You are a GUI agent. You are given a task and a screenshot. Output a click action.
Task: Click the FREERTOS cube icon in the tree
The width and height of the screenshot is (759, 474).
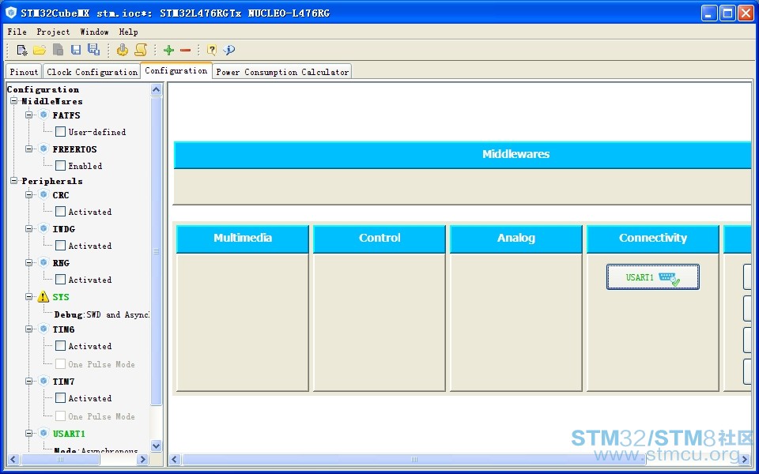click(44, 149)
